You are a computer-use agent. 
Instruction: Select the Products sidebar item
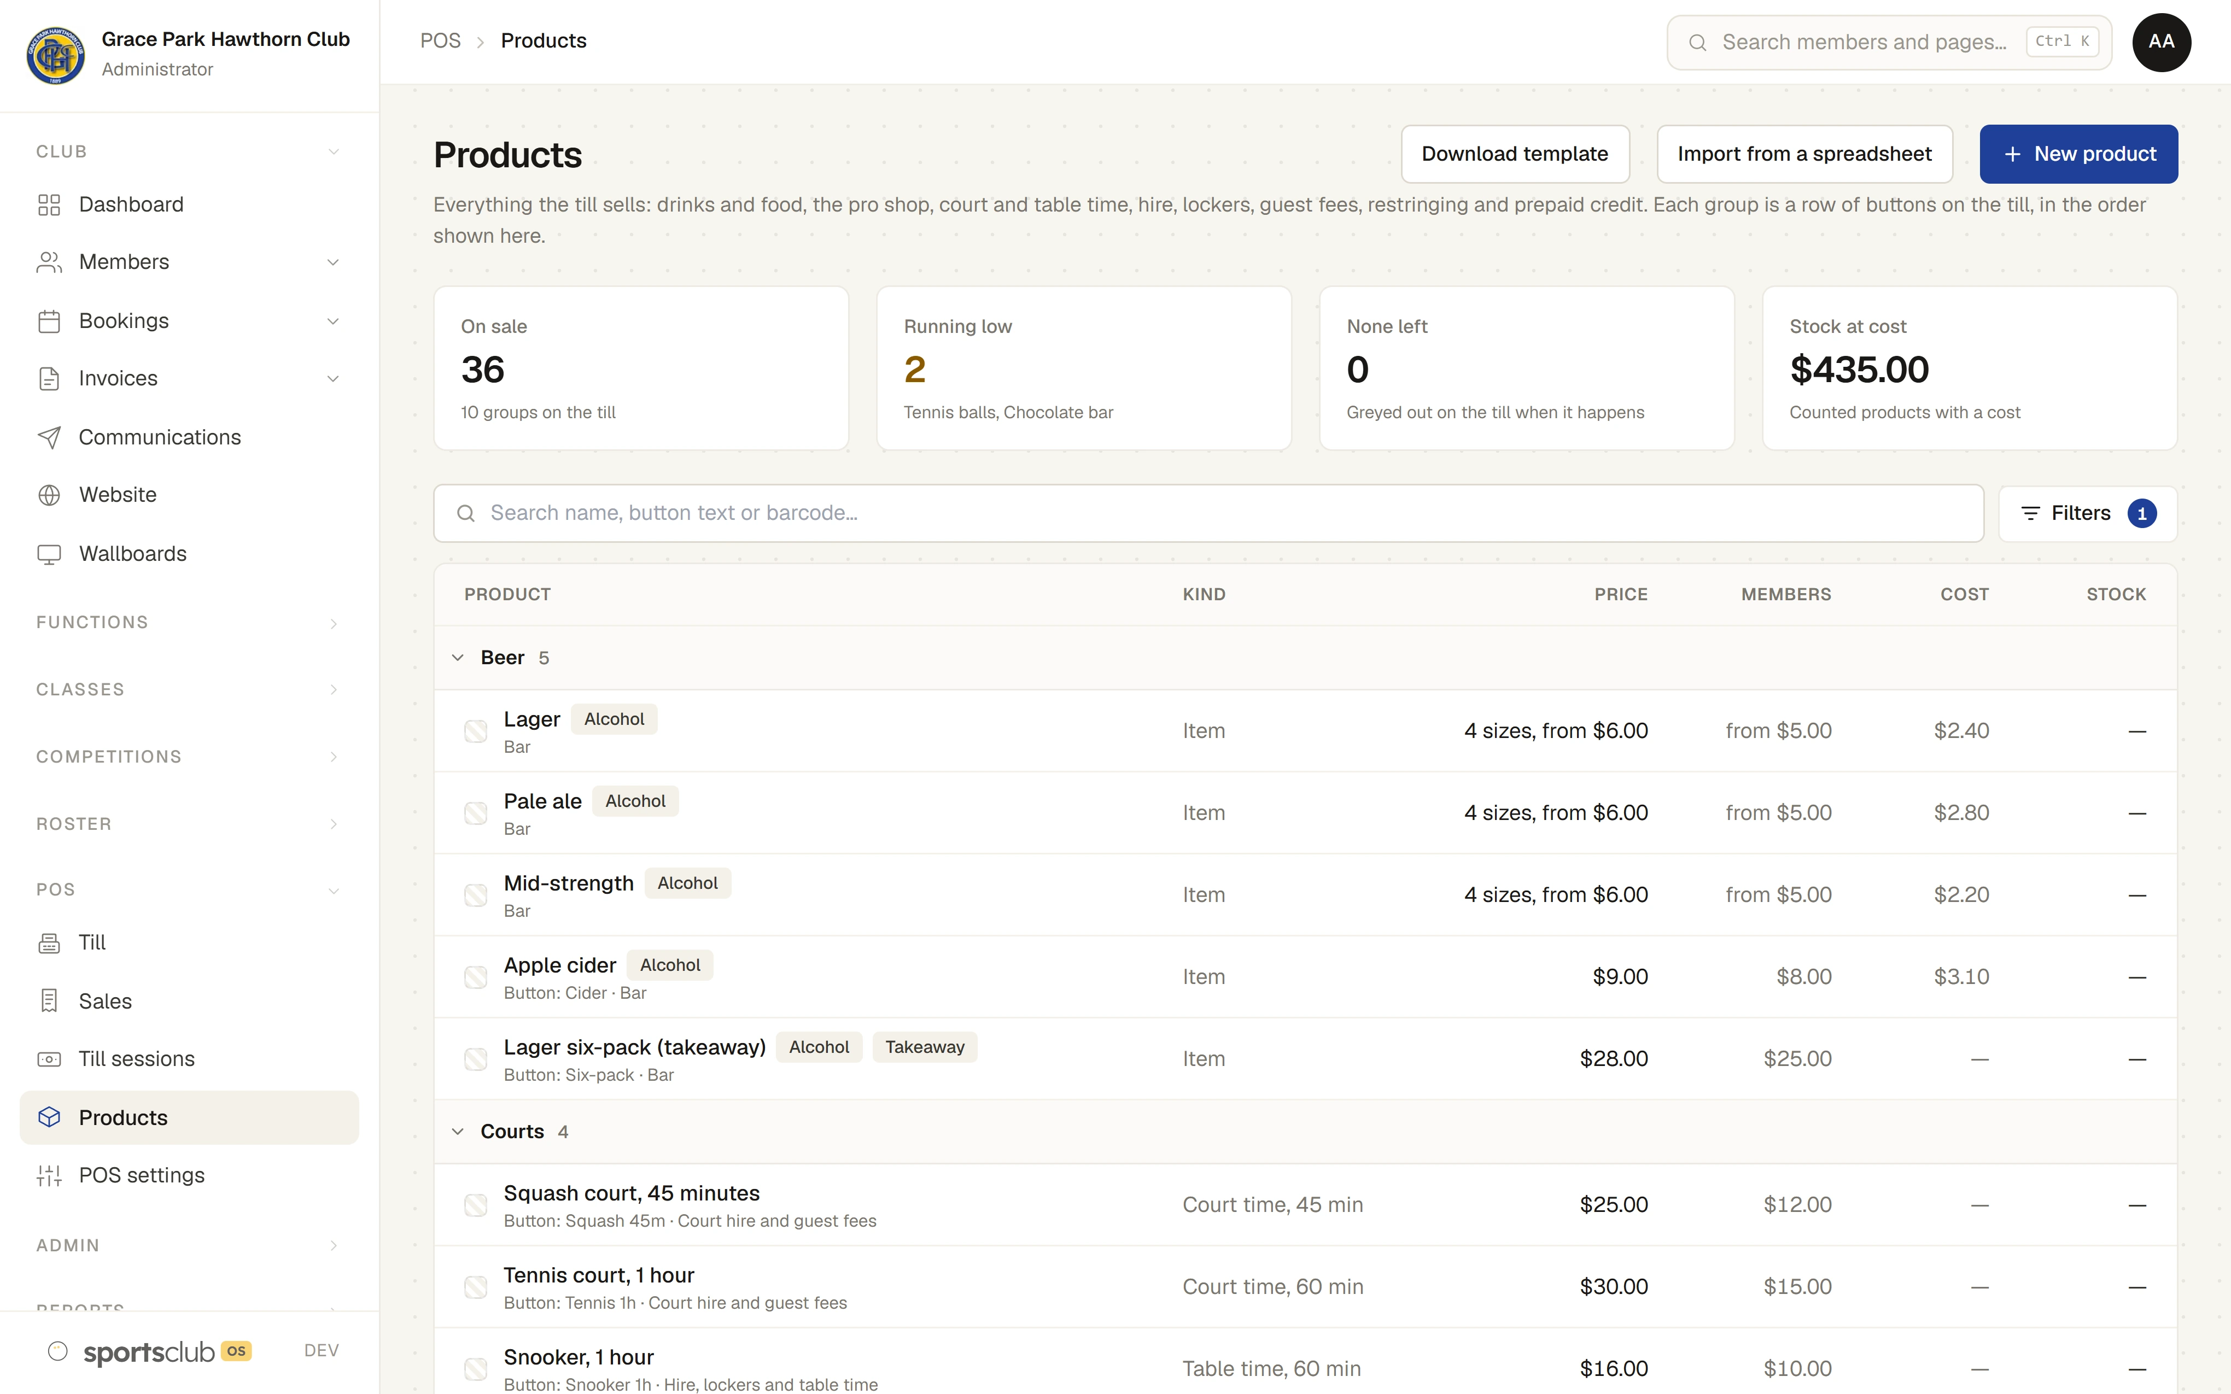point(189,1117)
